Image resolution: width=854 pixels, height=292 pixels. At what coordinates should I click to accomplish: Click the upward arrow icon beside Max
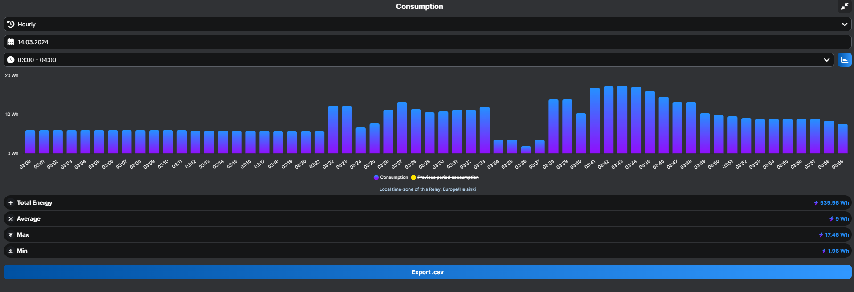(x=11, y=235)
